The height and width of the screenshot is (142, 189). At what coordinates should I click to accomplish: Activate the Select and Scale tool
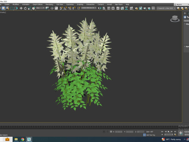(x=30, y=8)
